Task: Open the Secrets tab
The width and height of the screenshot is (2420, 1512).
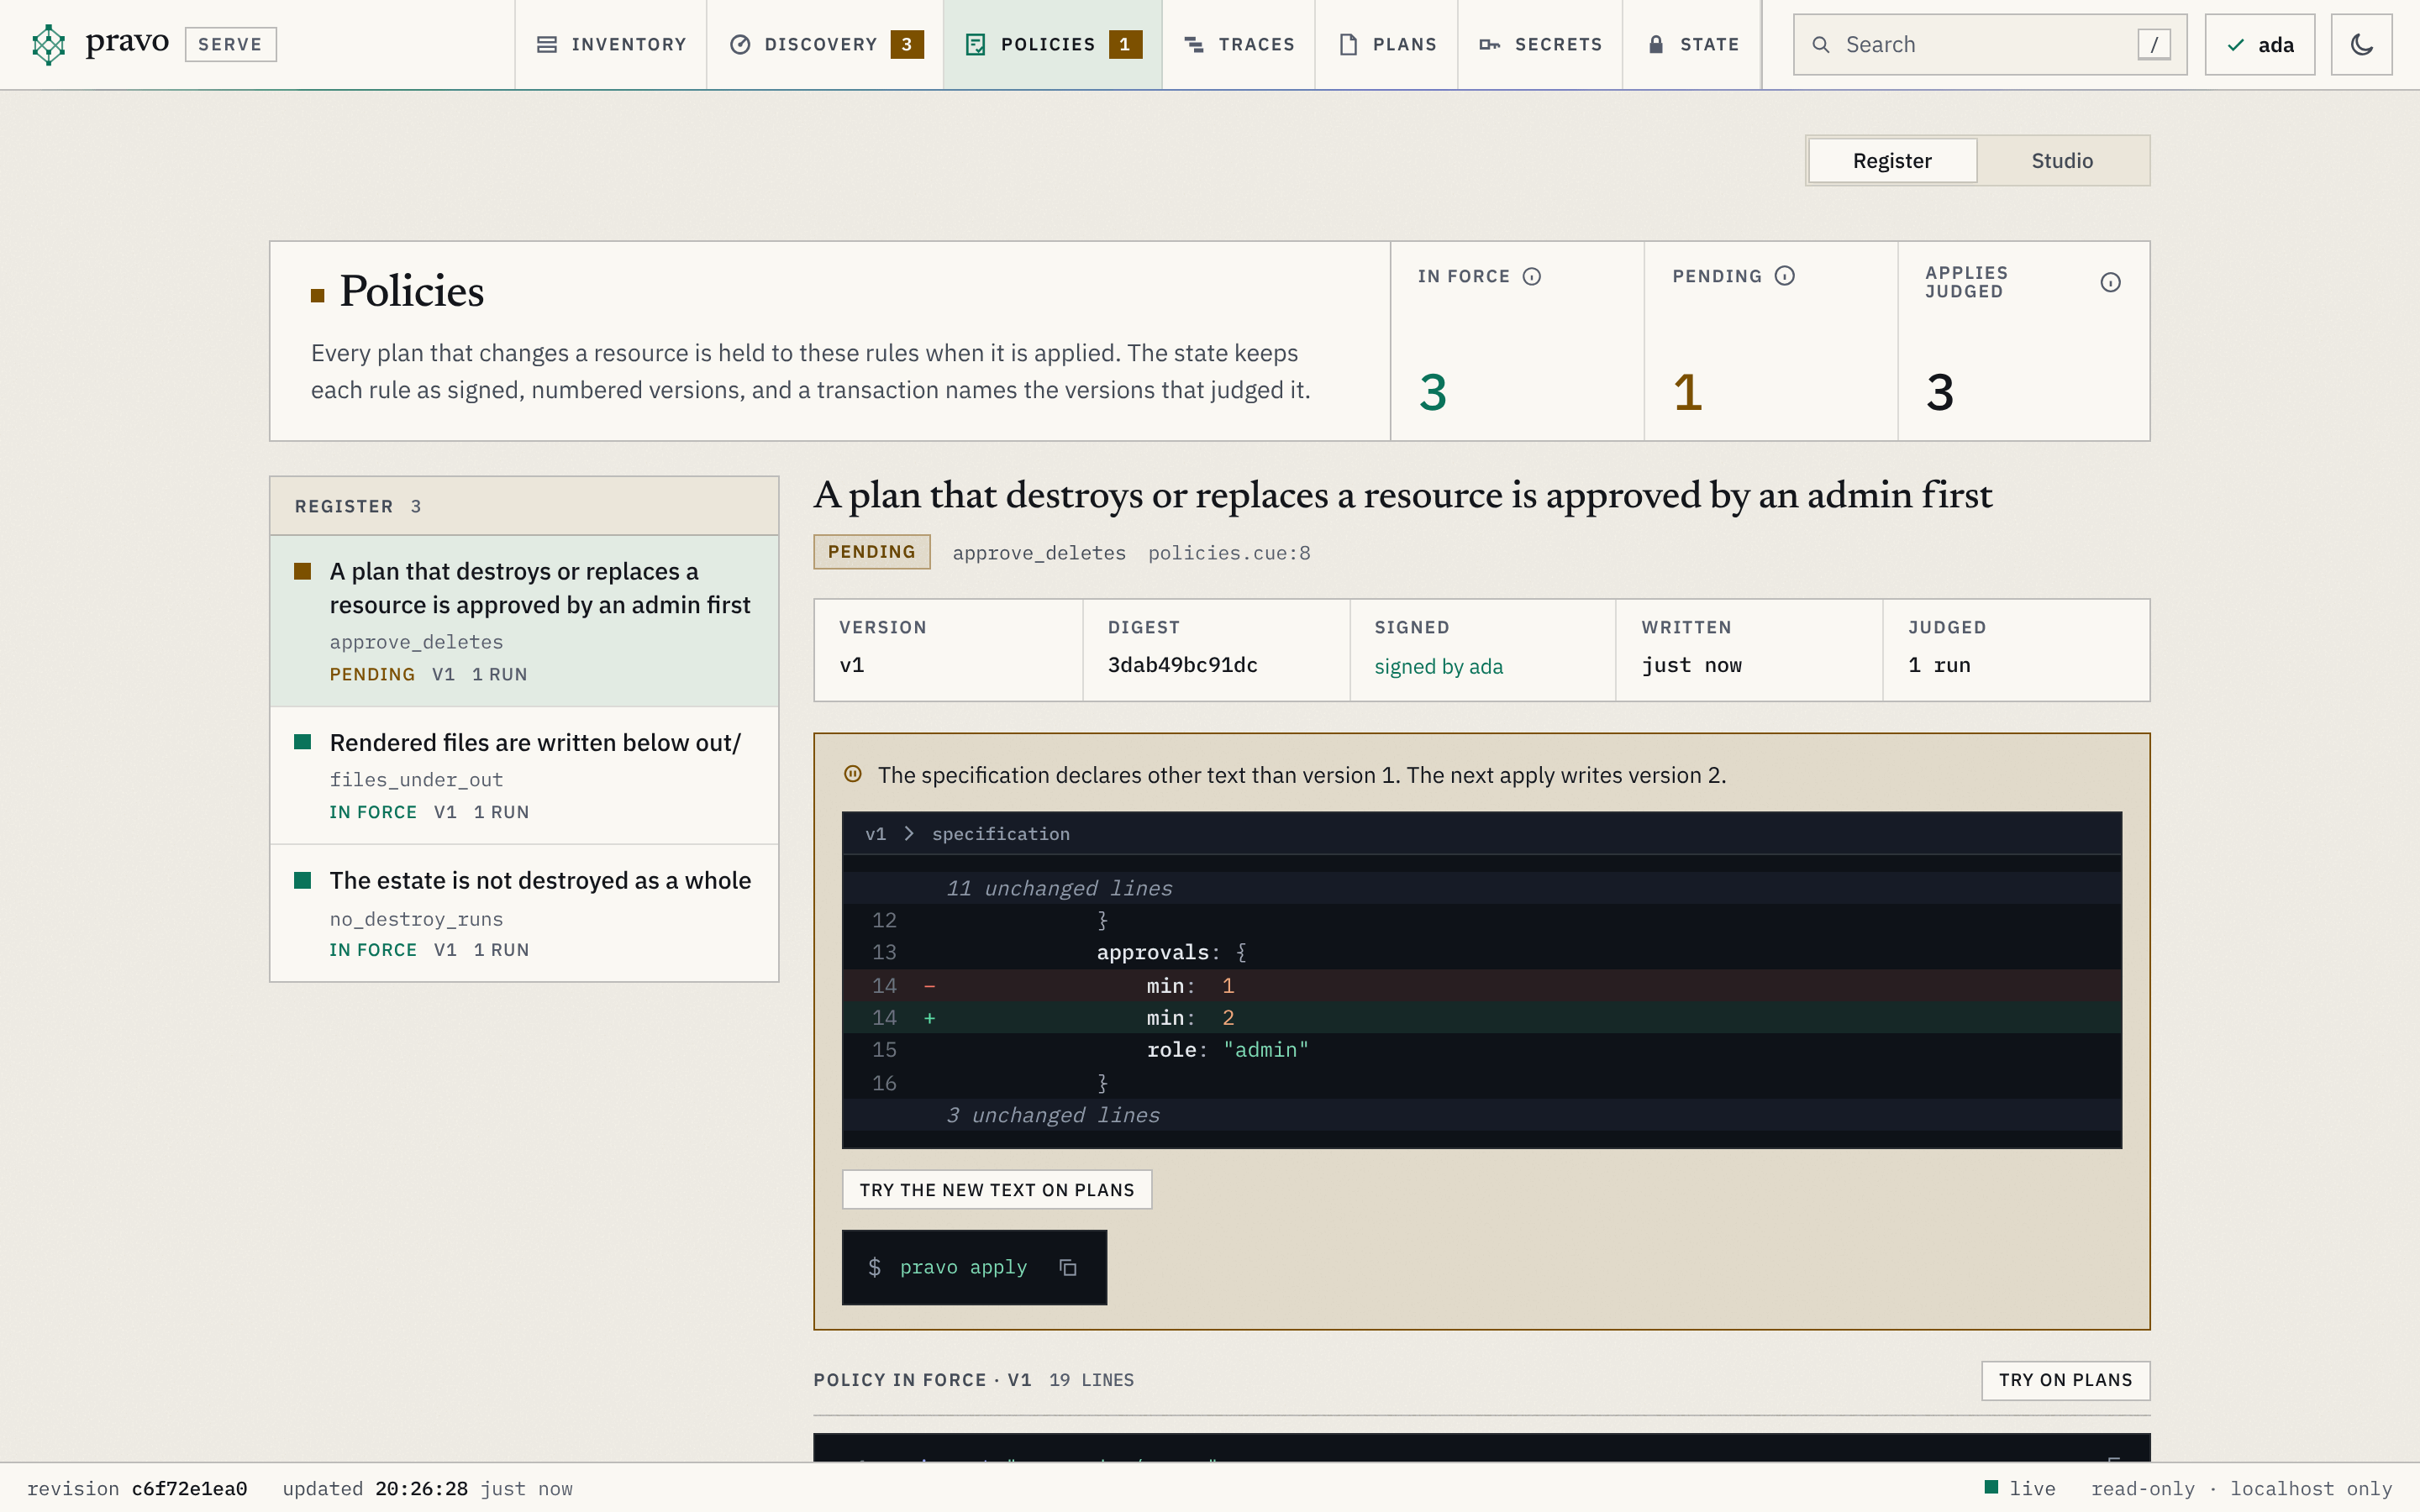Action: coord(1540,44)
